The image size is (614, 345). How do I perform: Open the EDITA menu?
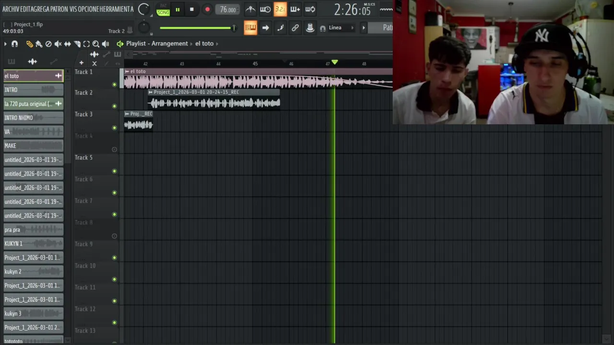tap(25, 9)
